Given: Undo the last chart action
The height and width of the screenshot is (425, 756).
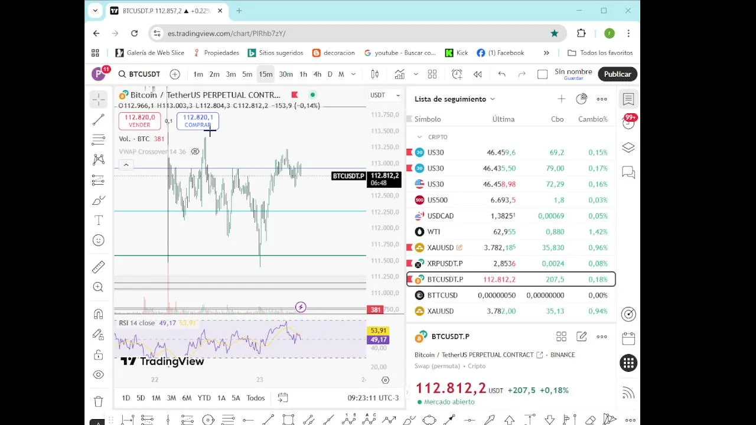Looking at the screenshot, I should 501,74.
